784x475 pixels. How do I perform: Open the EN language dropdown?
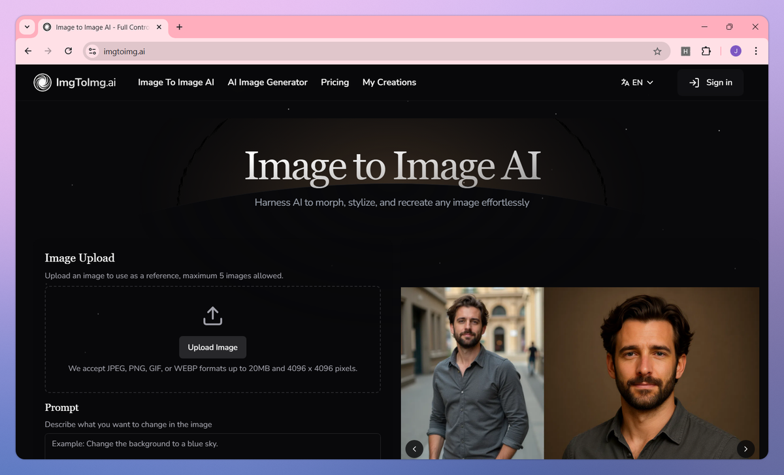point(637,82)
